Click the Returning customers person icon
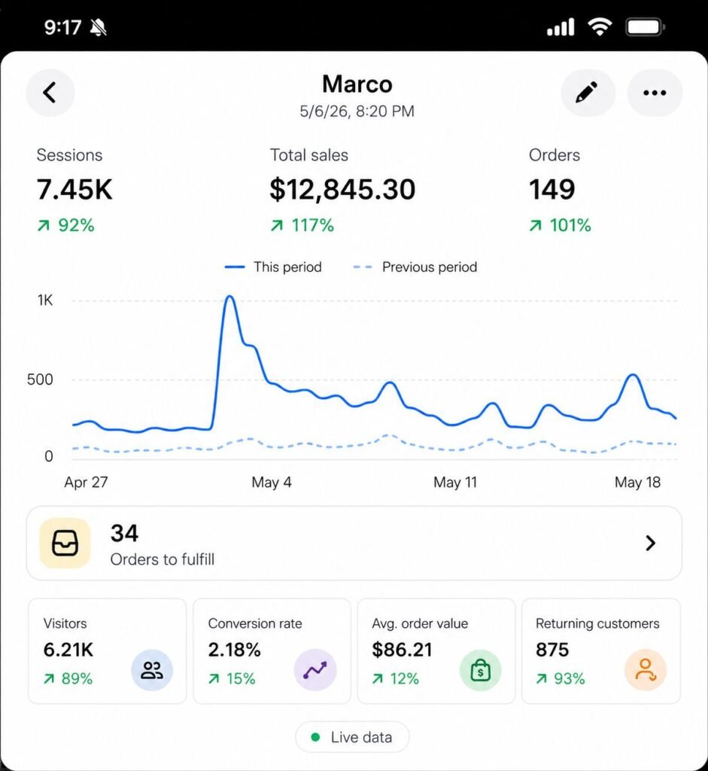Viewport: 708px width, 771px height. [x=645, y=669]
